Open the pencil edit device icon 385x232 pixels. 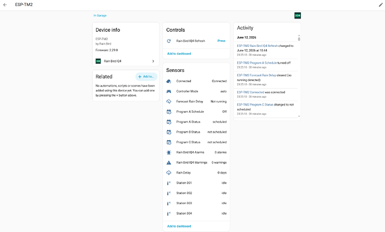tap(381, 4)
